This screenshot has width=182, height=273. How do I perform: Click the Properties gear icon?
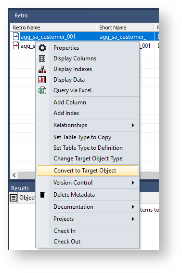click(x=42, y=48)
